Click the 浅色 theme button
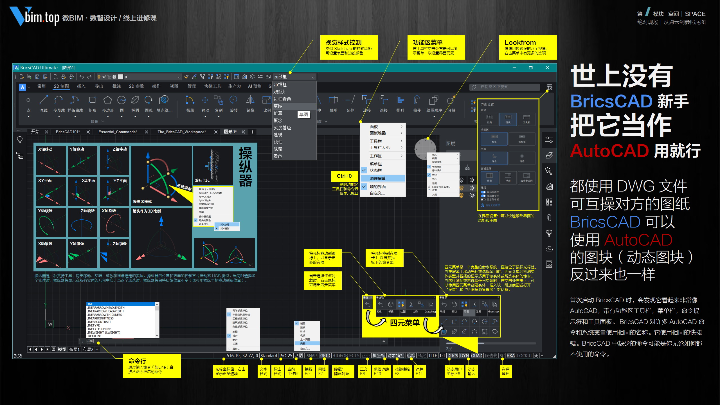The width and height of the screenshot is (720, 405). [522, 158]
